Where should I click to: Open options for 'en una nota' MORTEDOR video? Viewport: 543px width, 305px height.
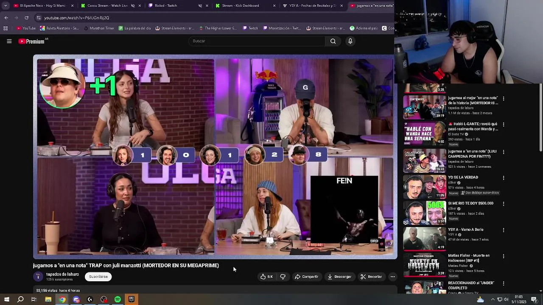pyautogui.click(x=504, y=98)
